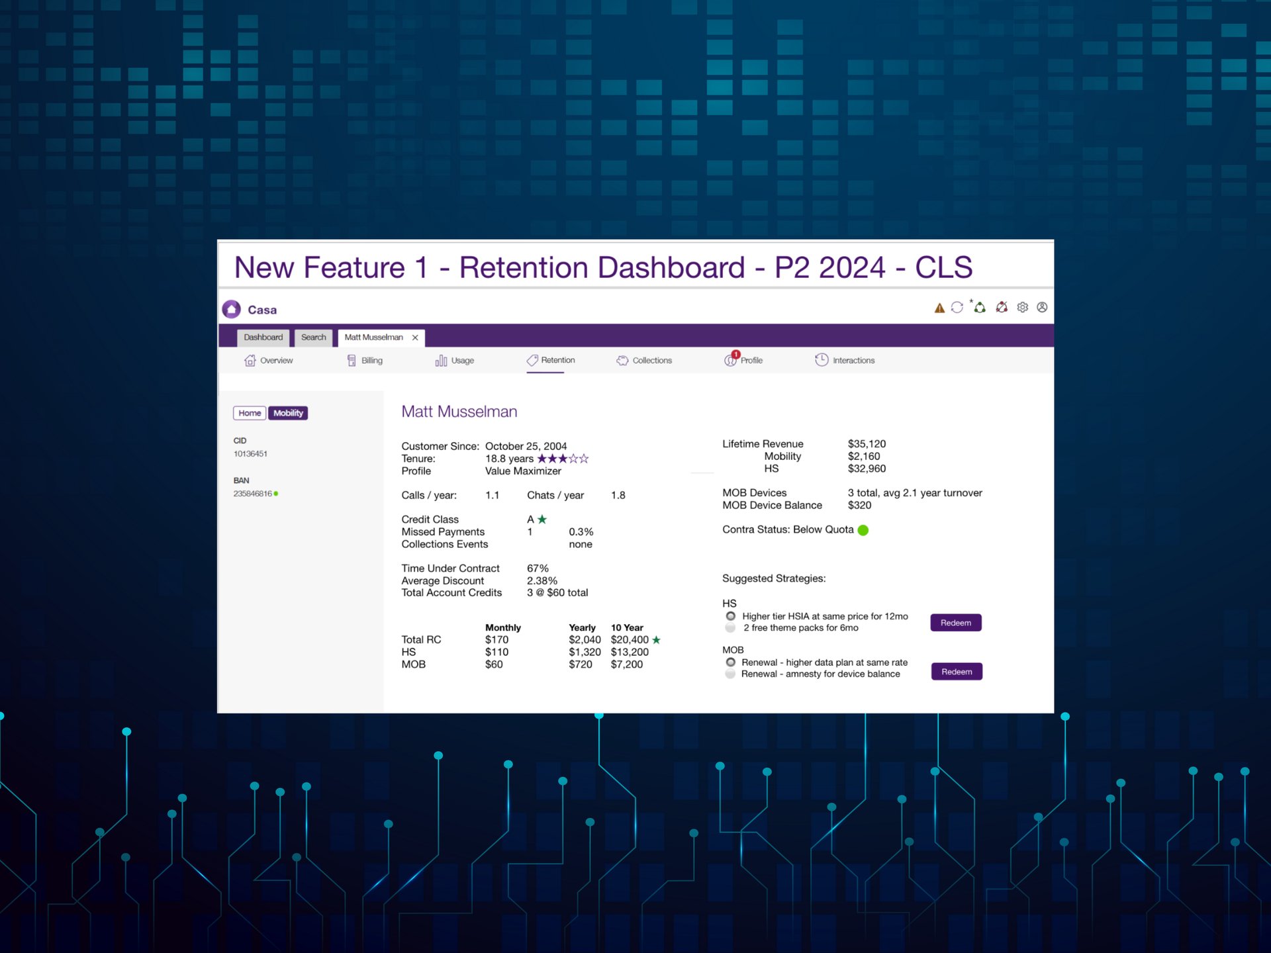The width and height of the screenshot is (1271, 953).
Task: Select Renewal amnesty for device balance option
Action: (730, 674)
